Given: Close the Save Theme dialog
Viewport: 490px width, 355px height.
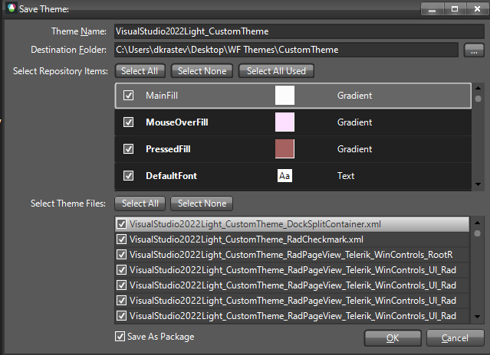Looking at the screenshot, I should tap(477, 9).
